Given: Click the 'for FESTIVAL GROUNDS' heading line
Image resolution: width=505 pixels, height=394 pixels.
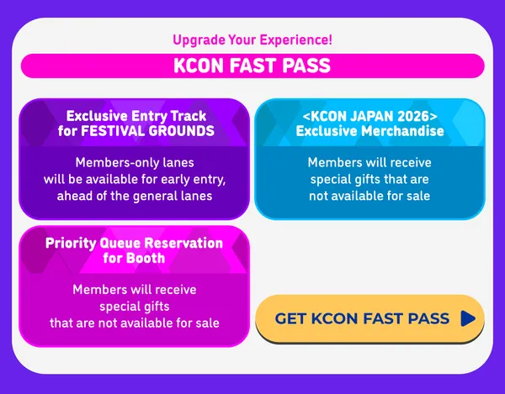Looking at the screenshot, I should tap(134, 131).
